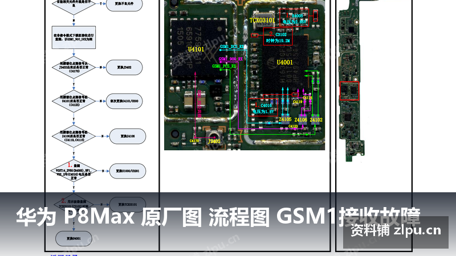Click the cyan GSM1_DCS_RX signal label
Viewport: 456px width, 256px height.
point(232,47)
